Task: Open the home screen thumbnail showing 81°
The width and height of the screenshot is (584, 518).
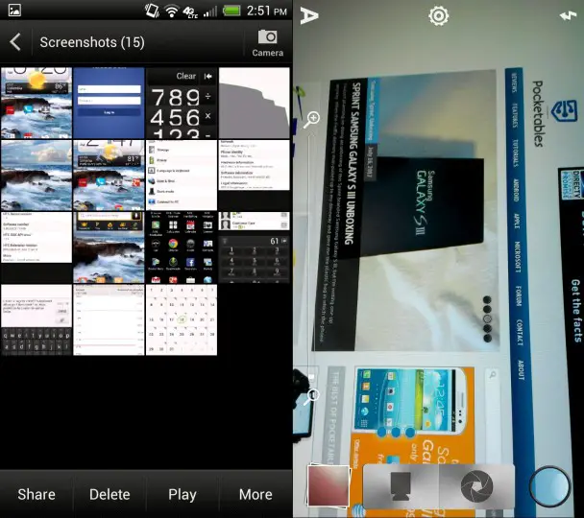Action: (x=109, y=176)
